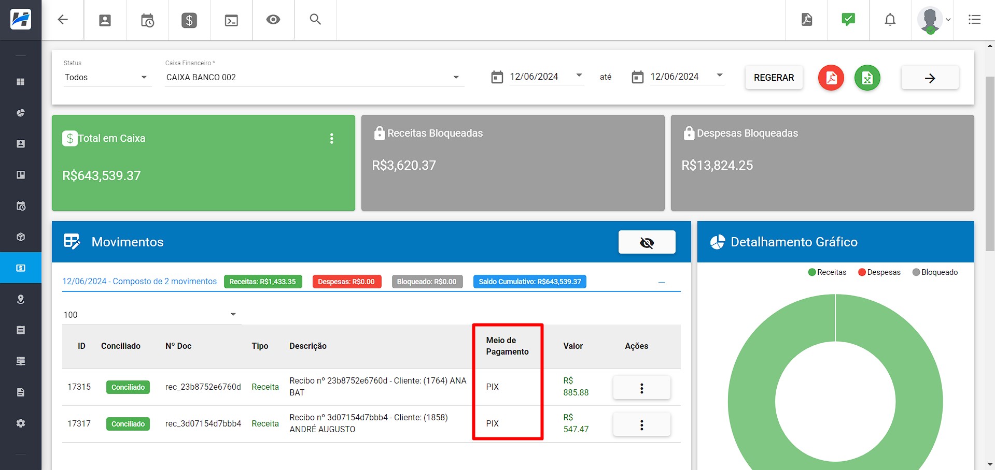Click the end date calendar icon
The width and height of the screenshot is (995, 470).
pyautogui.click(x=637, y=77)
